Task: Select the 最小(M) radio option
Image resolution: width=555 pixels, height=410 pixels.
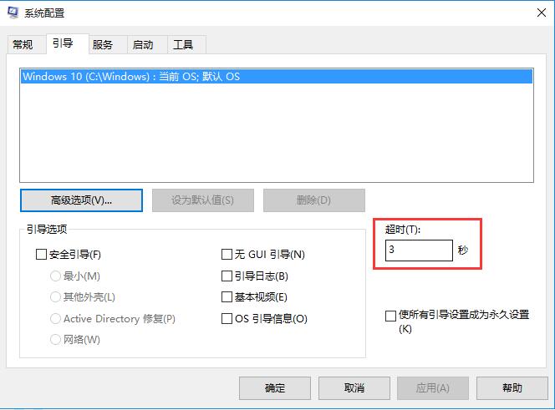Action: pyautogui.click(x=55, y=276)
